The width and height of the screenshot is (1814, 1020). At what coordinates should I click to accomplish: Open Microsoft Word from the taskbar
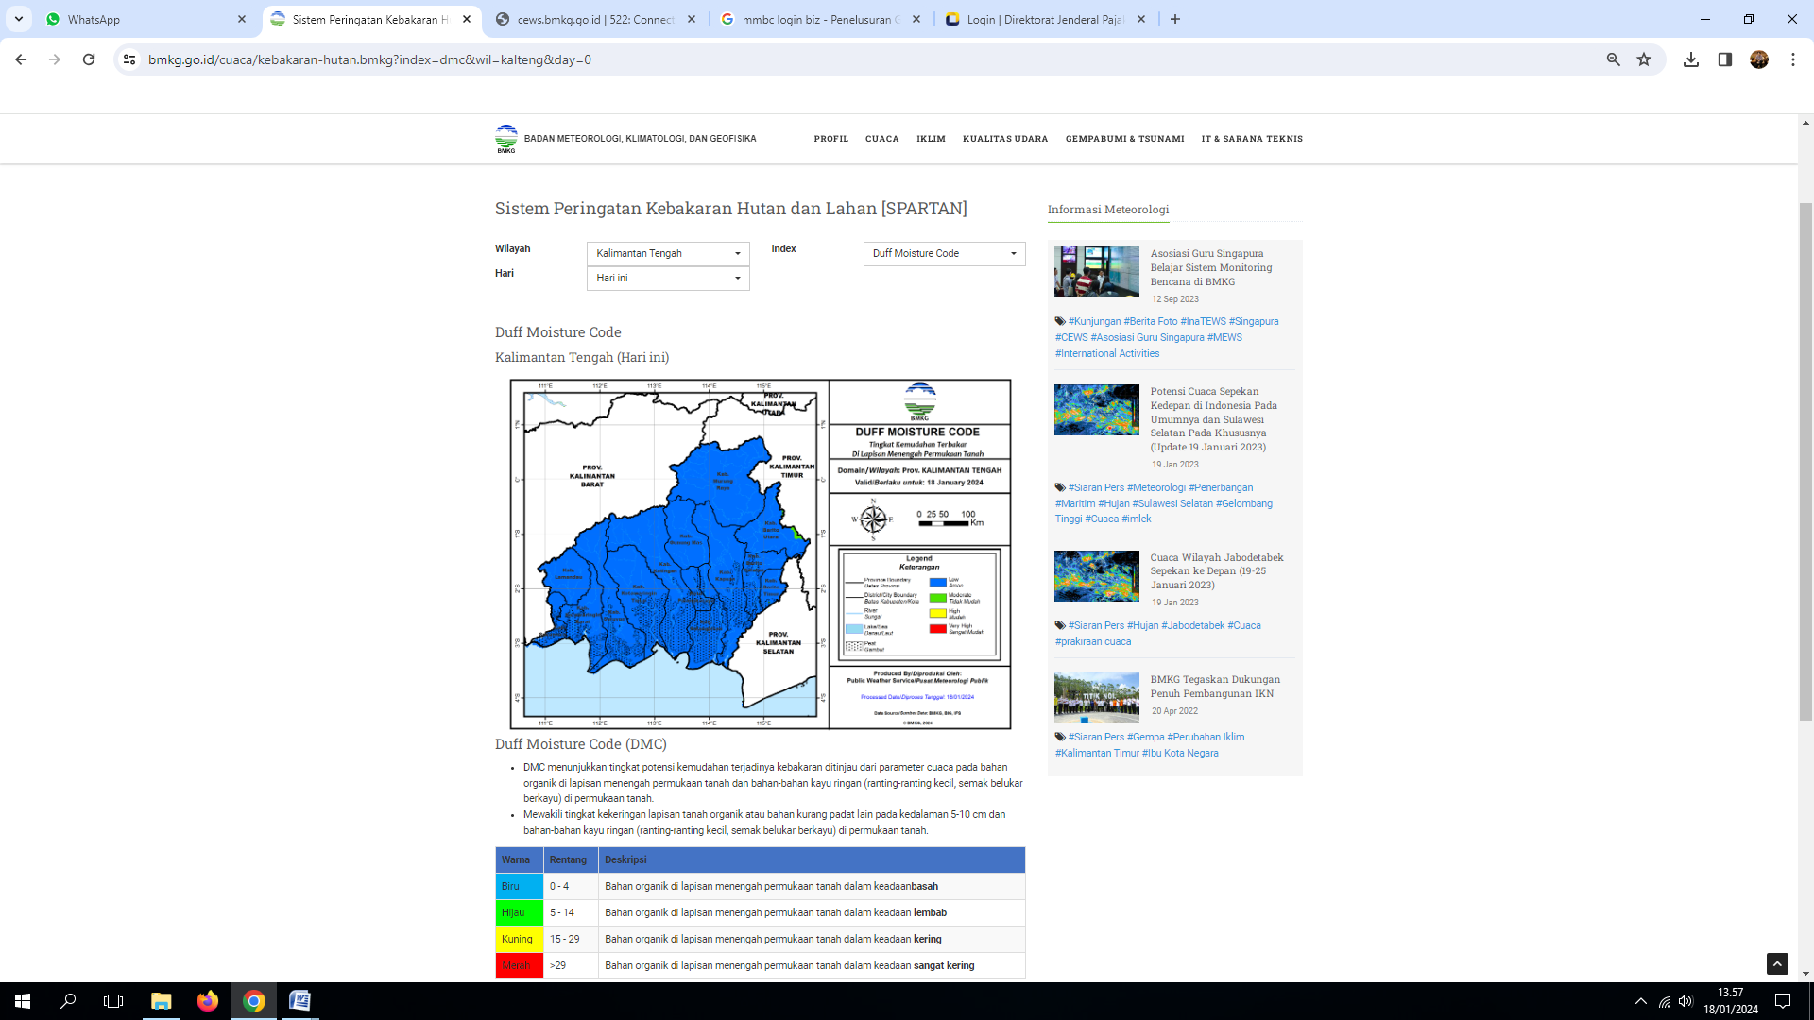click(299, 1001)
